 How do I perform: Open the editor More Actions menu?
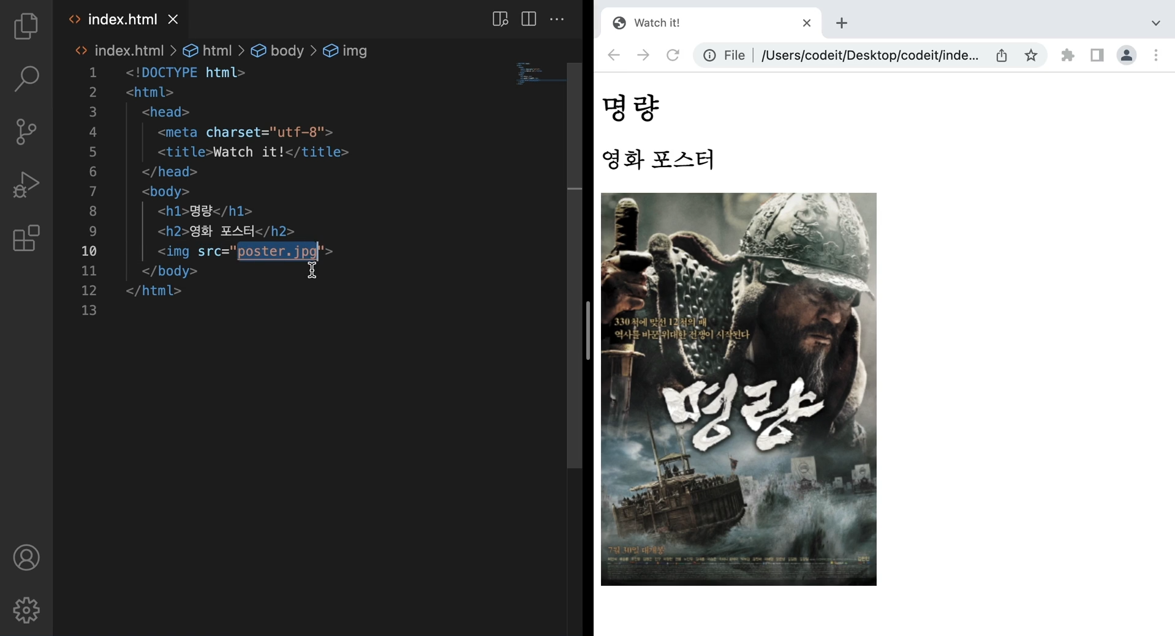coord(557,19)
